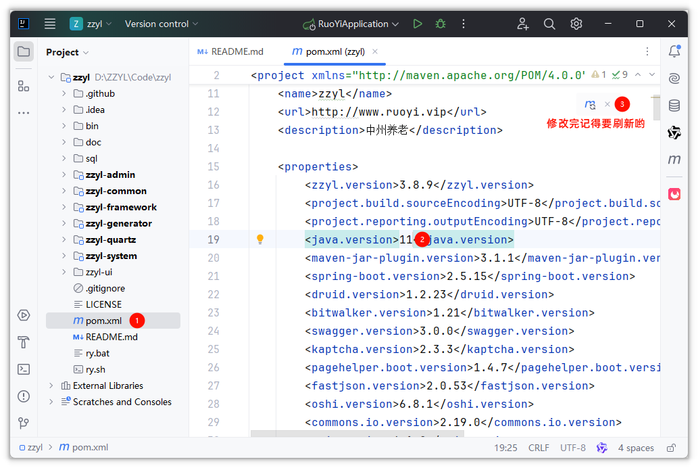Collapse the zzyl root project node
The image size is (698, 468).
click(51, 77)
